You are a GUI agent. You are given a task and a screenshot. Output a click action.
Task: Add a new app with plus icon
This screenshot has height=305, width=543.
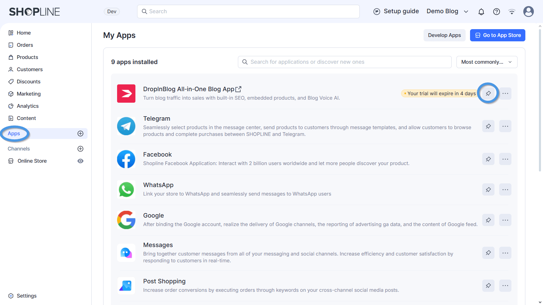[x=80, y=134]
